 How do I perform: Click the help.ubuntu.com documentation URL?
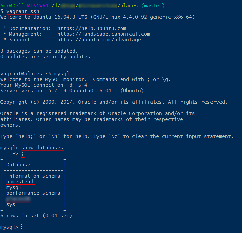pyautogui.click(x=92, y=28)
